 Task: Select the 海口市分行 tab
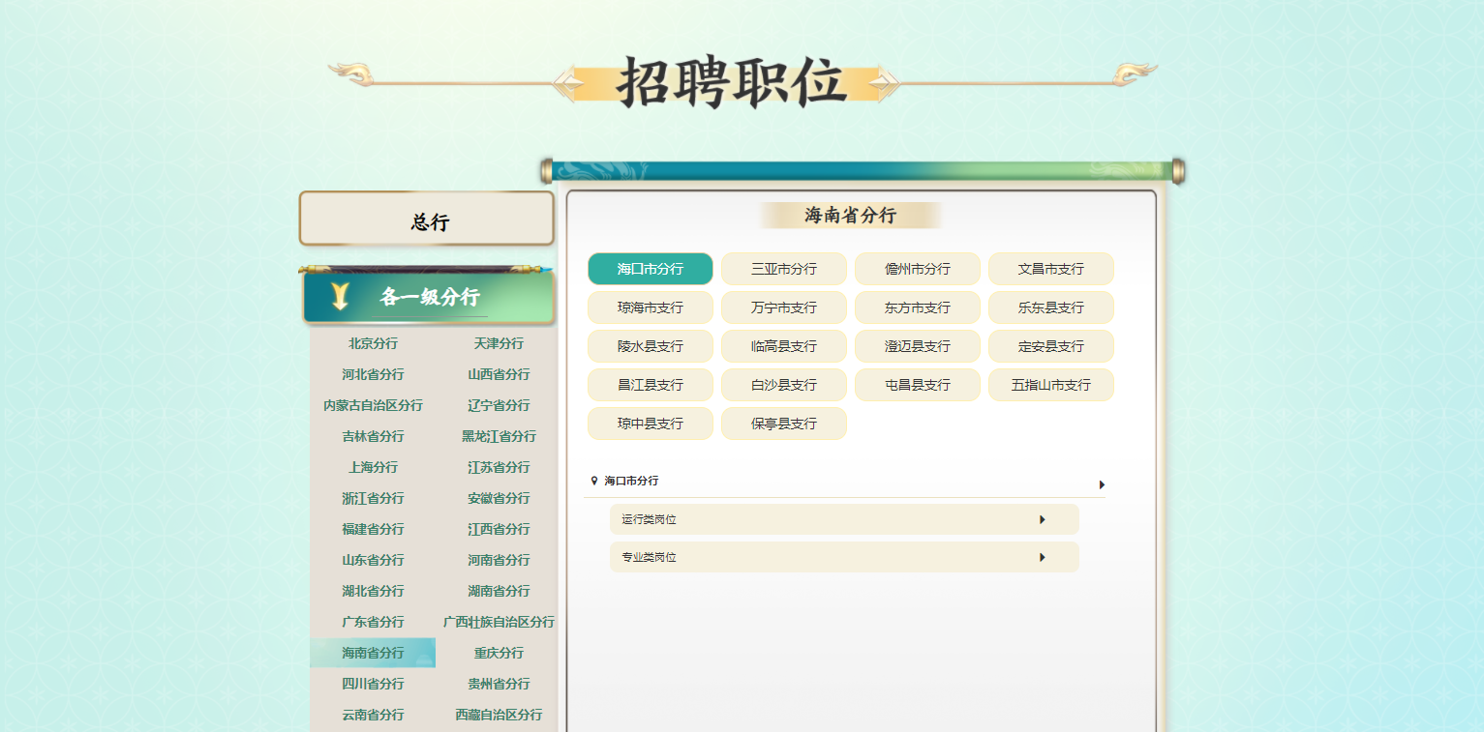click(651, 269)
